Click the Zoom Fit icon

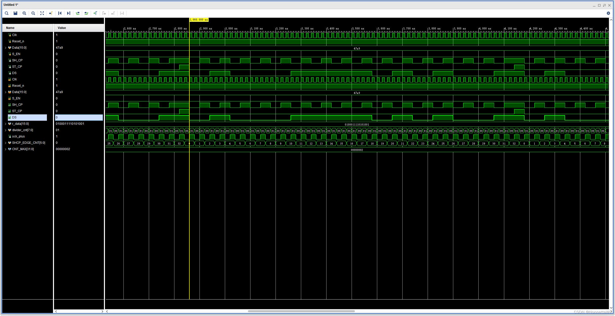[x=42, y=13]
